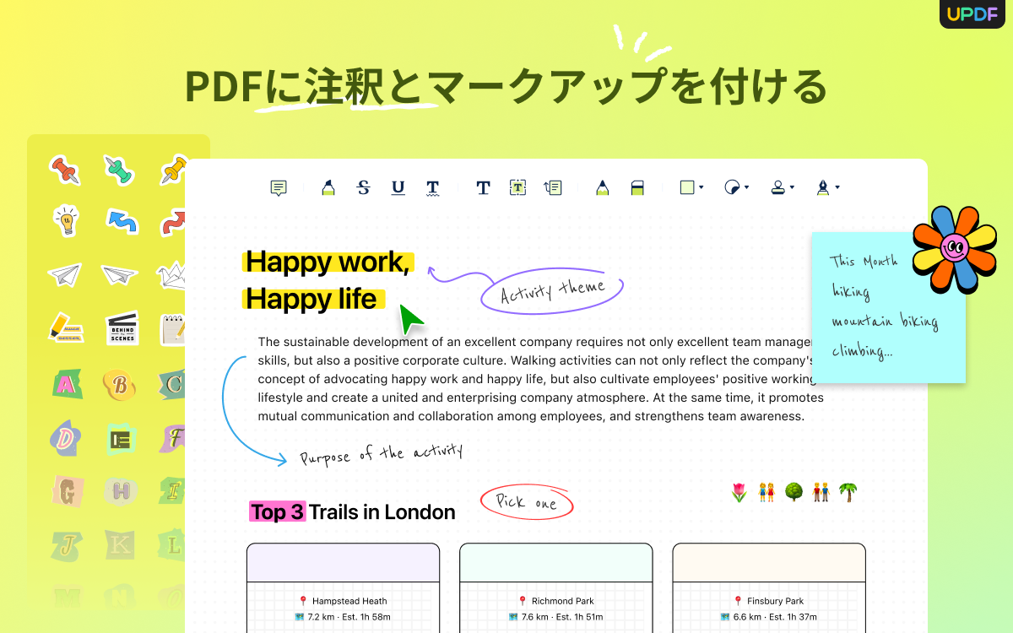
Task: Apply strikethrough annotation tool
Action: pyautogui.click(x=363, y=187)
